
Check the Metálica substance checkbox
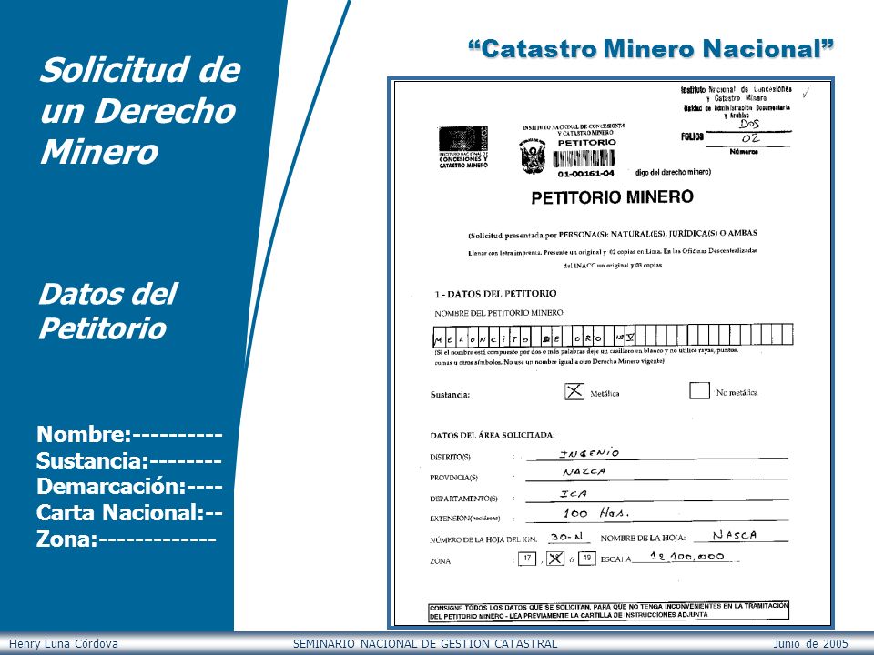[574, 391]
